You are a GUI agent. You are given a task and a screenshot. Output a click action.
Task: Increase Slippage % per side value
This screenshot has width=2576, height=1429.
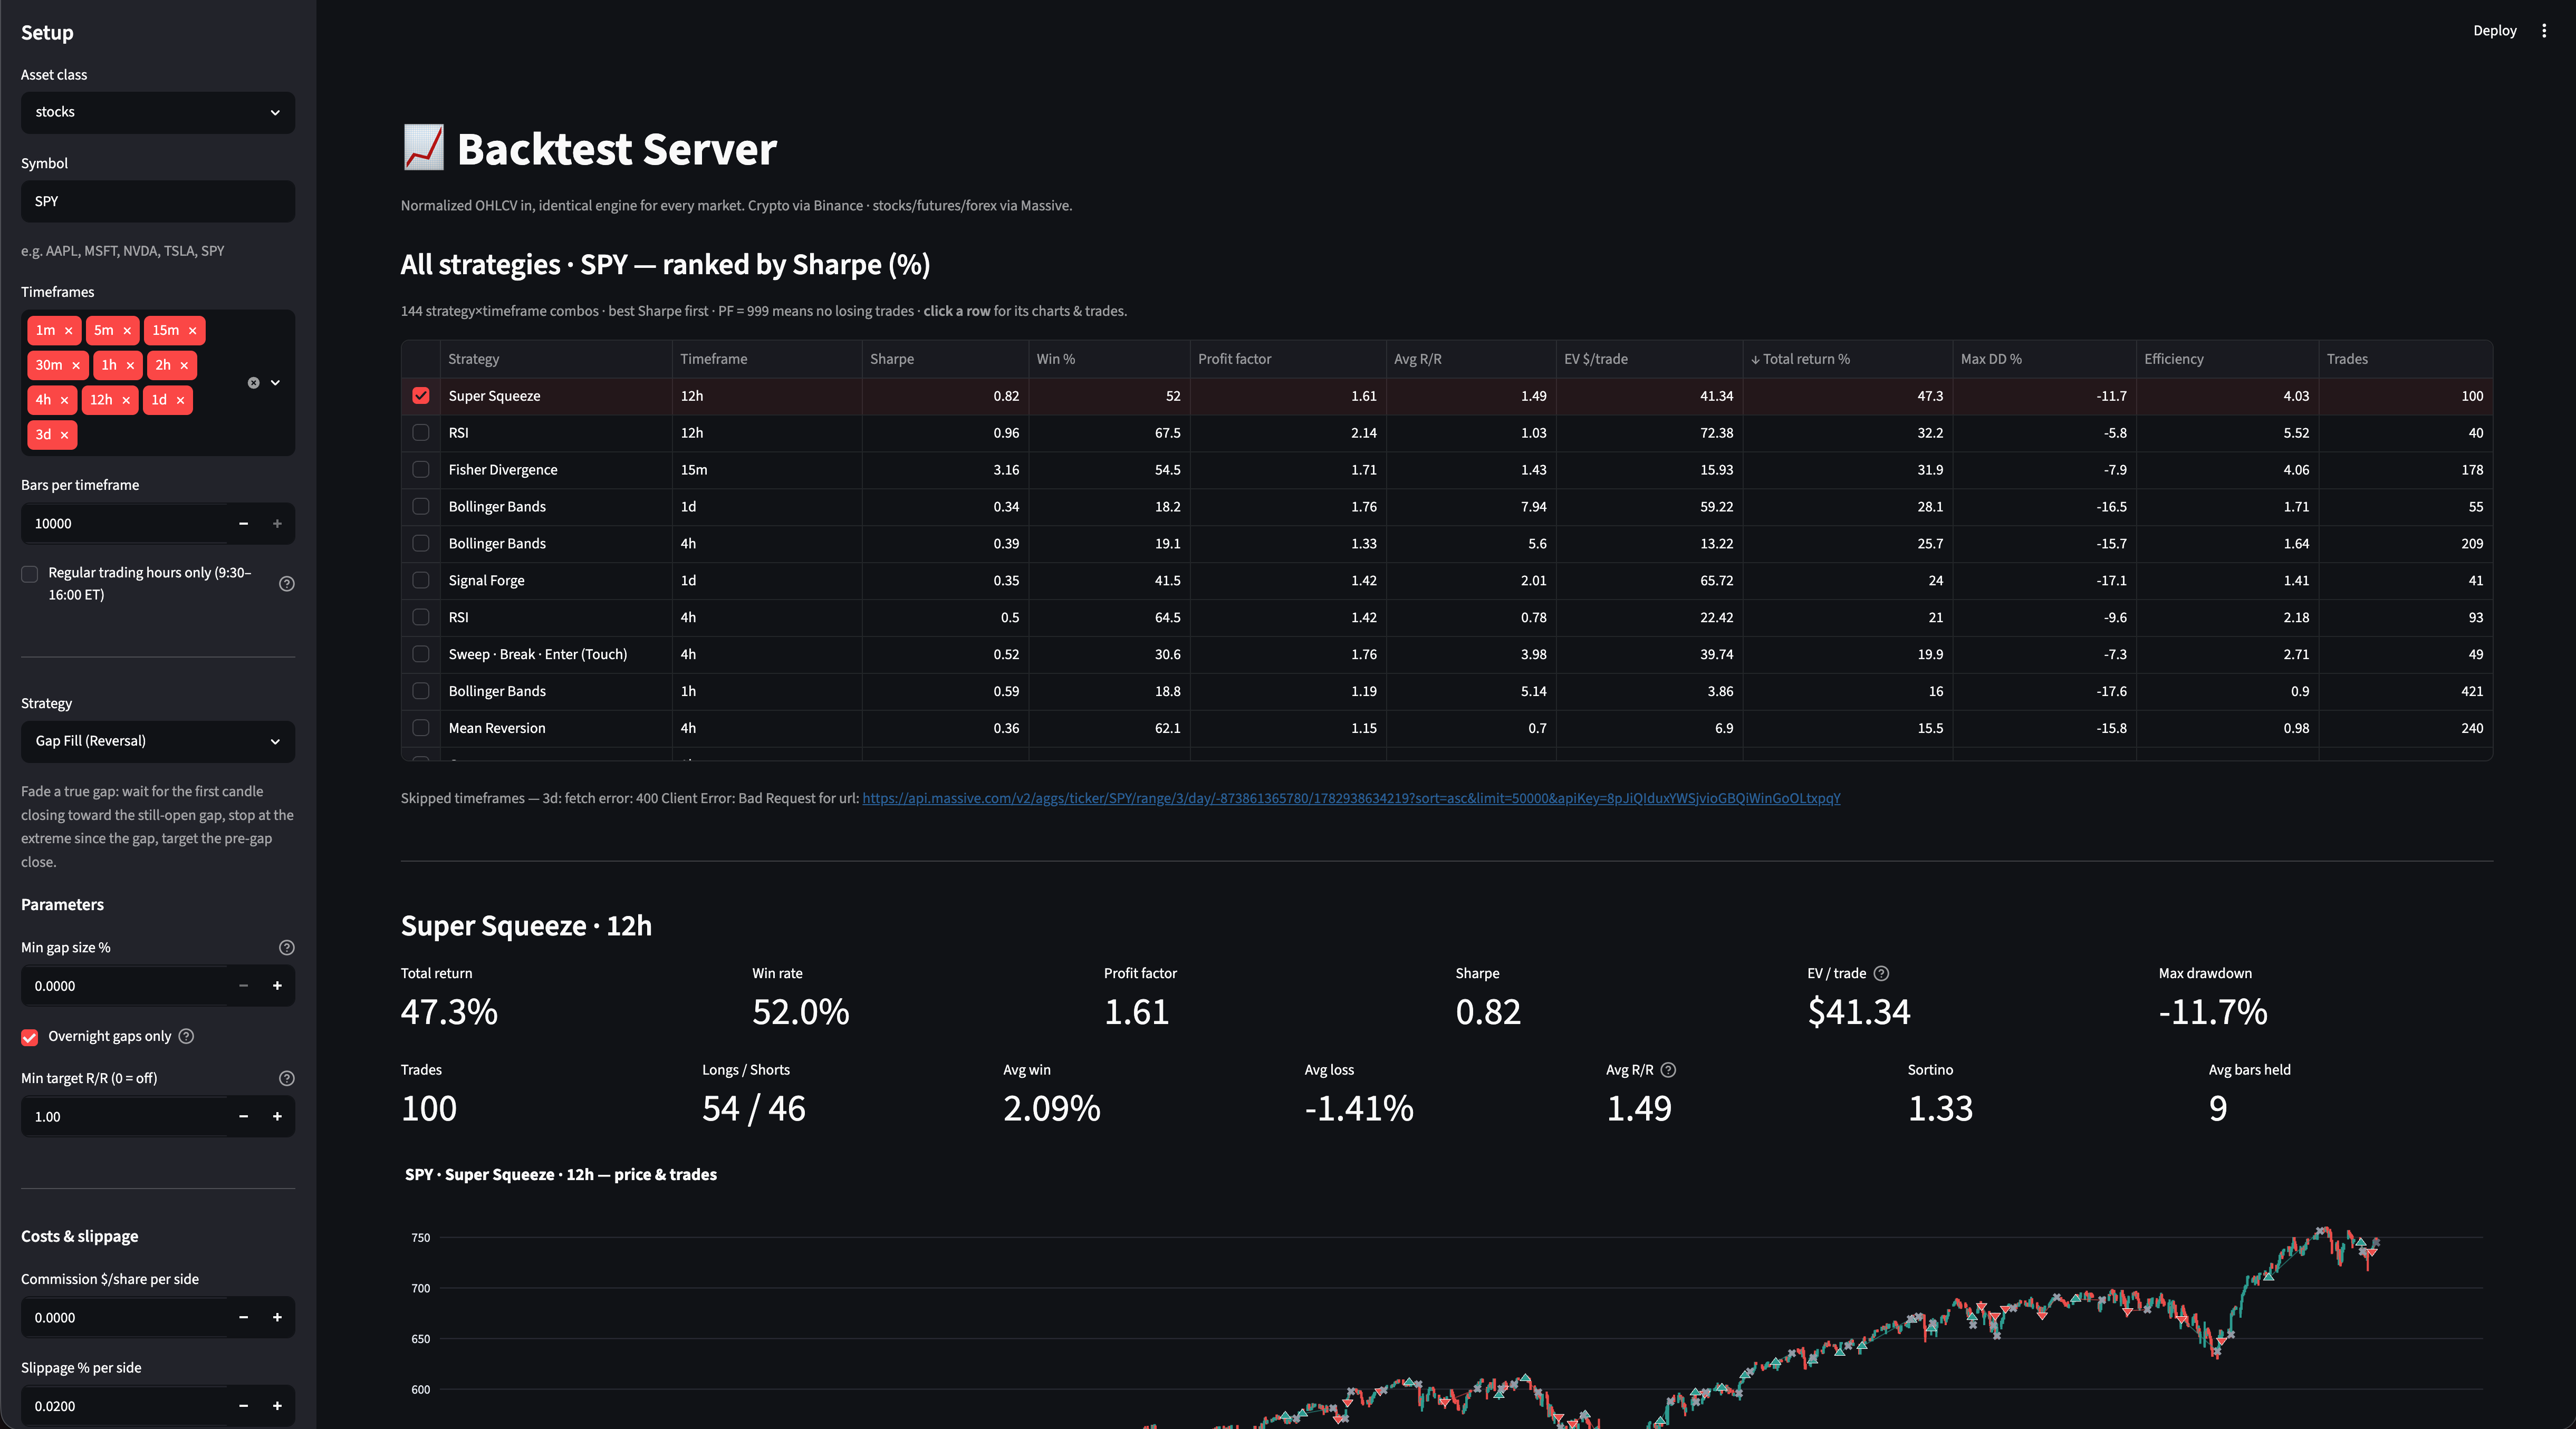[x=277, y=1406]
